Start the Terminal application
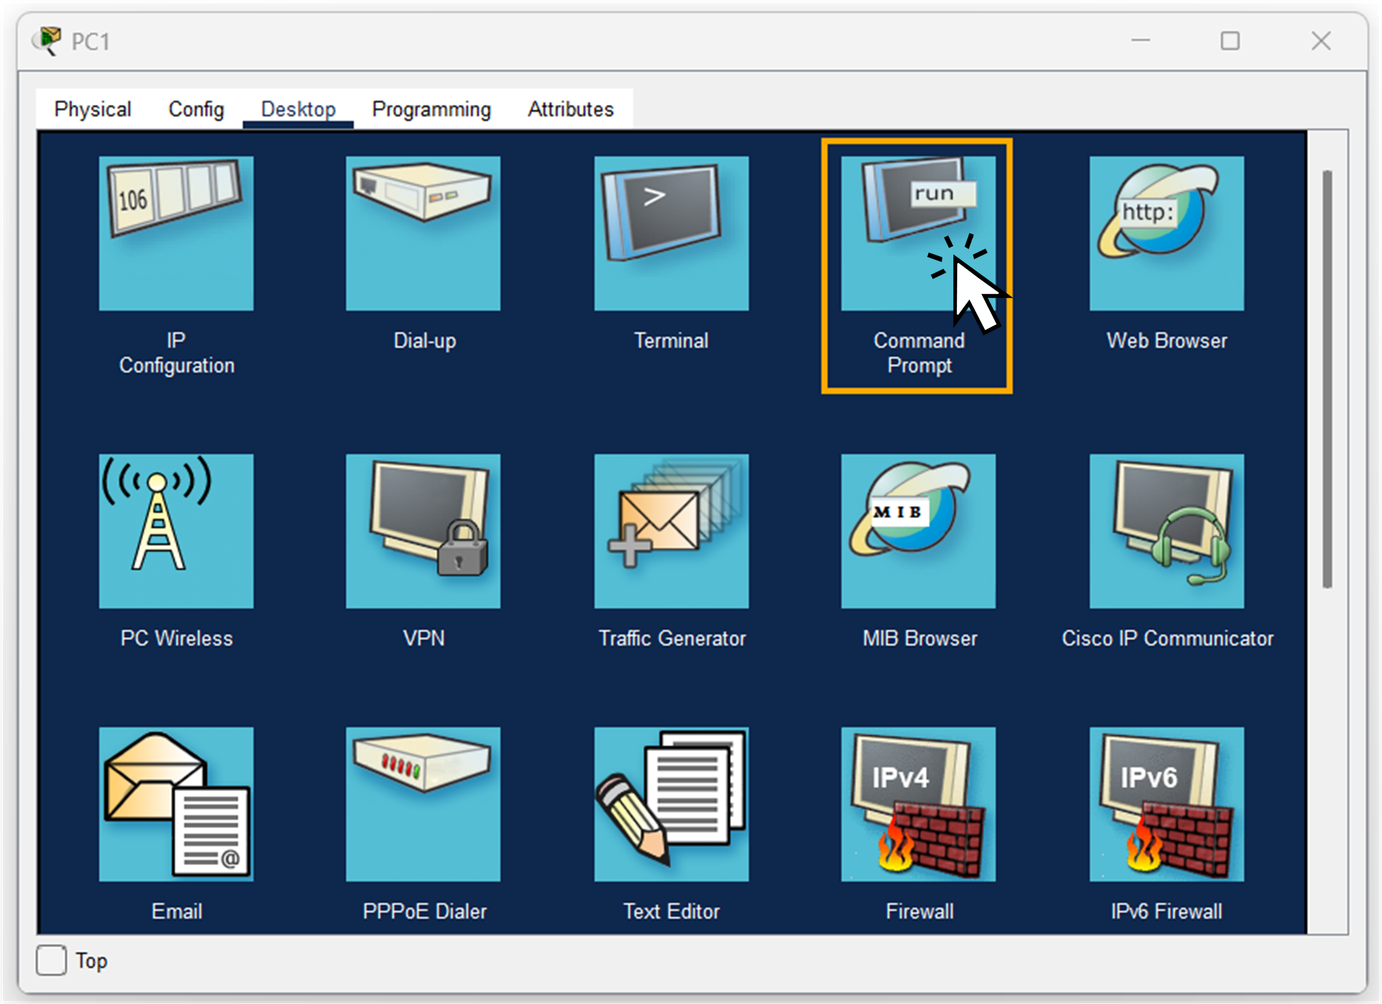Image resolution: width=1382 pixels, height=1004 pixels. pos(671,233)
